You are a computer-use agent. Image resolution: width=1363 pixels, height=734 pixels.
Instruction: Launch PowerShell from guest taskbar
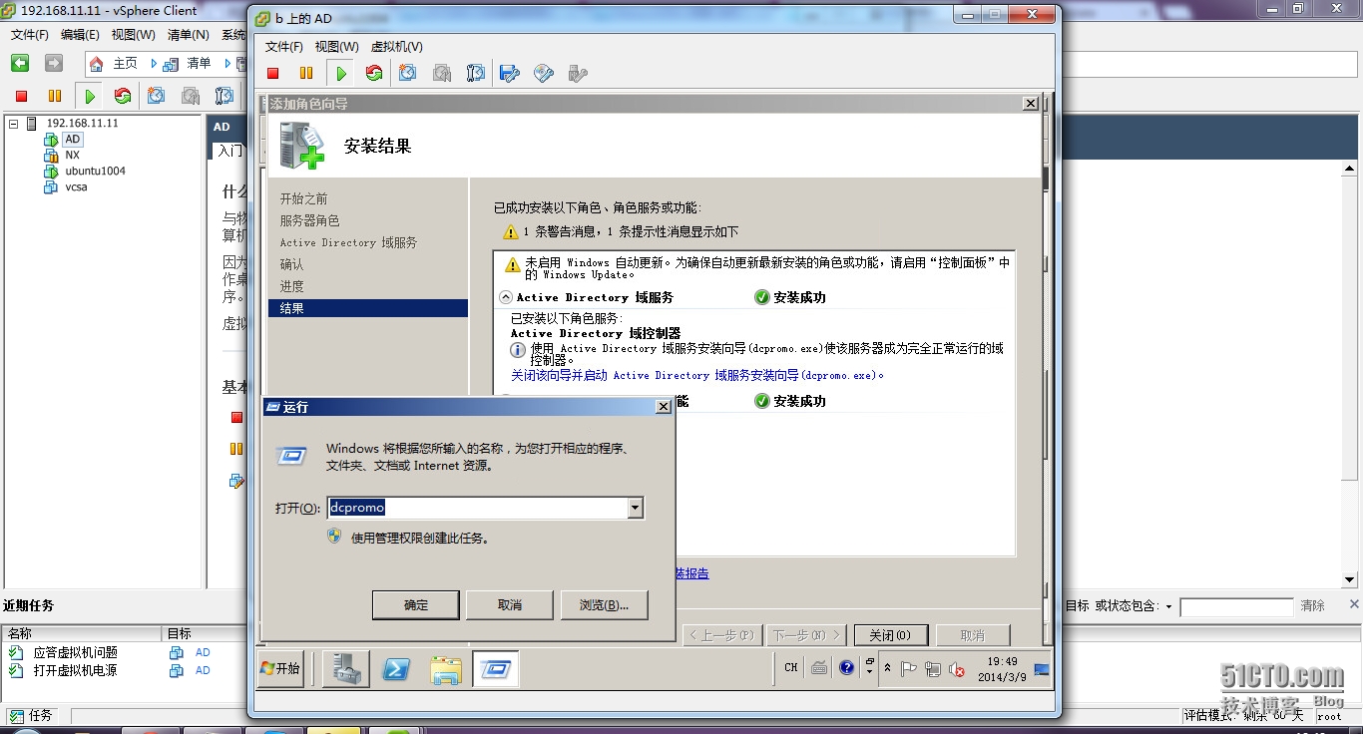coord(396,668)
